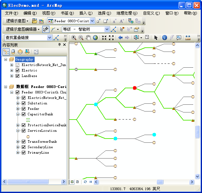Open the 书签 menu
The image size is (202, 193).
coord(67,13)
